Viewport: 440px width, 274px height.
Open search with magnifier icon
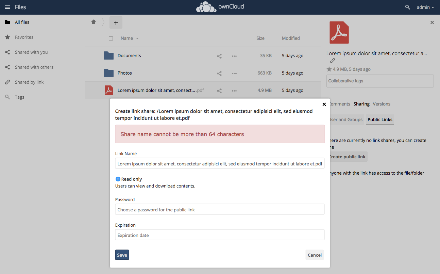[x=407, y=7]
